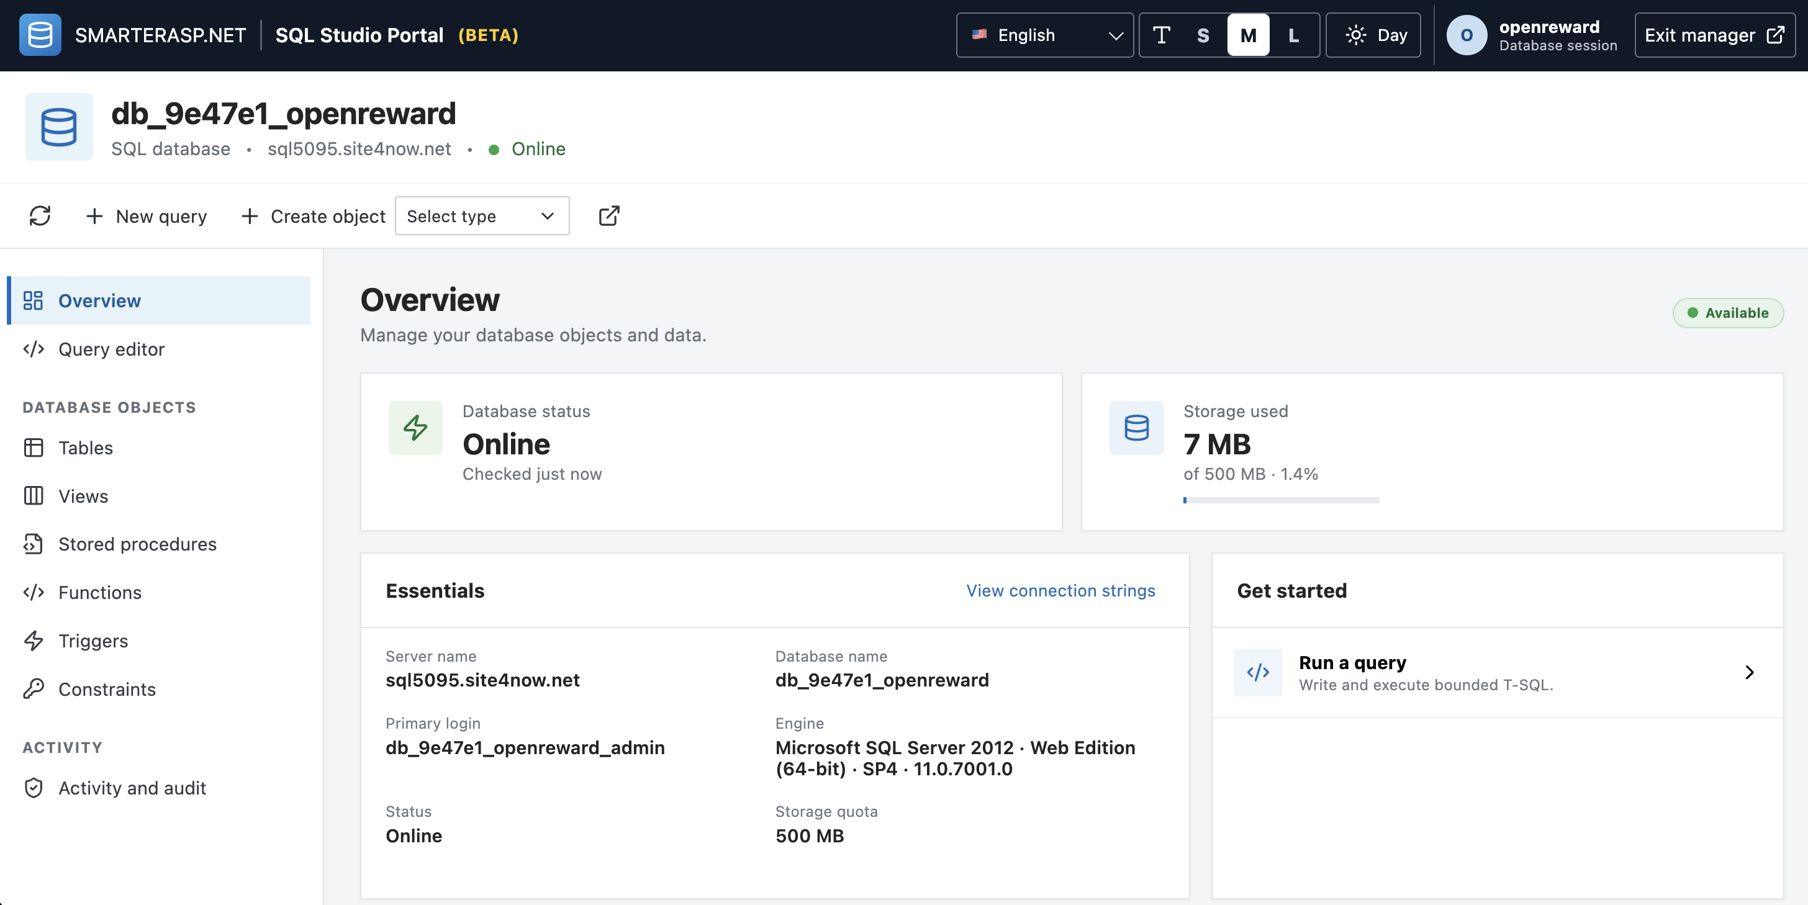Viewport: 1808px width, 905px height.
Task: Click the Query editor code icon
Action: tap(33, 349)
